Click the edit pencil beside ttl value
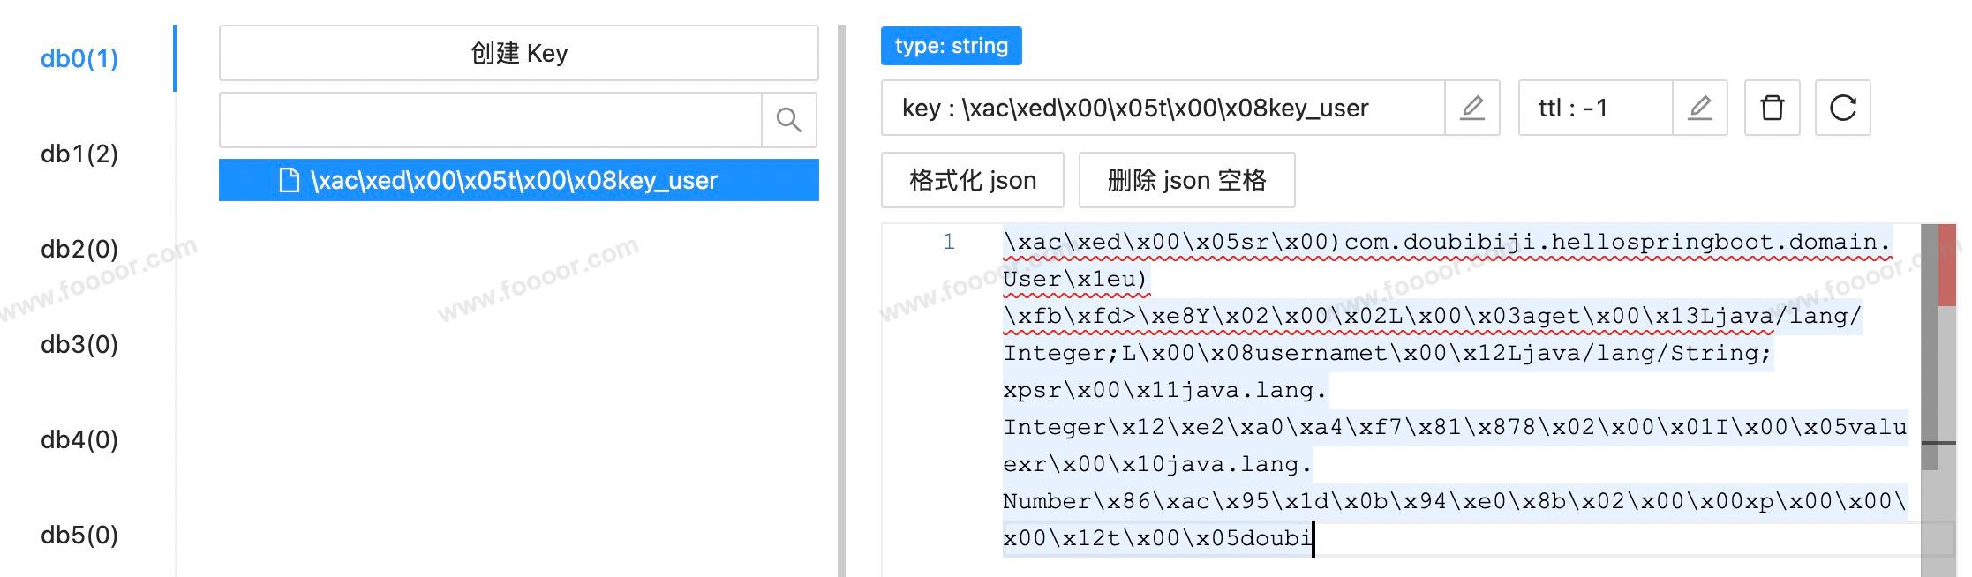This screenshot has width=1972, height=577. [1699, 108]
